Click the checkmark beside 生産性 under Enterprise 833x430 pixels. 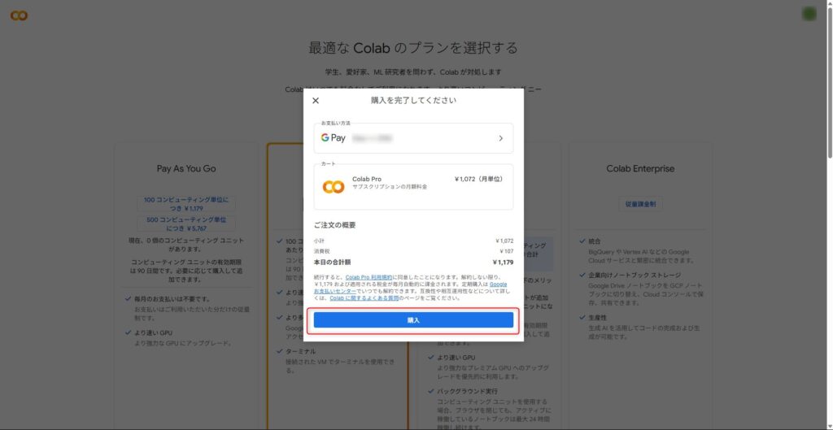click(x=582, y=318)
